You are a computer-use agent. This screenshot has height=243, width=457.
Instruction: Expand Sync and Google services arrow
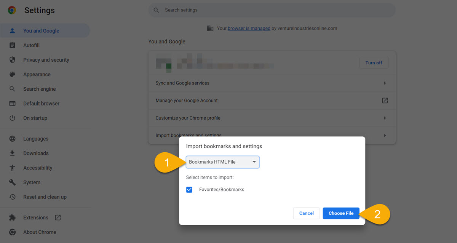[385, 83]
